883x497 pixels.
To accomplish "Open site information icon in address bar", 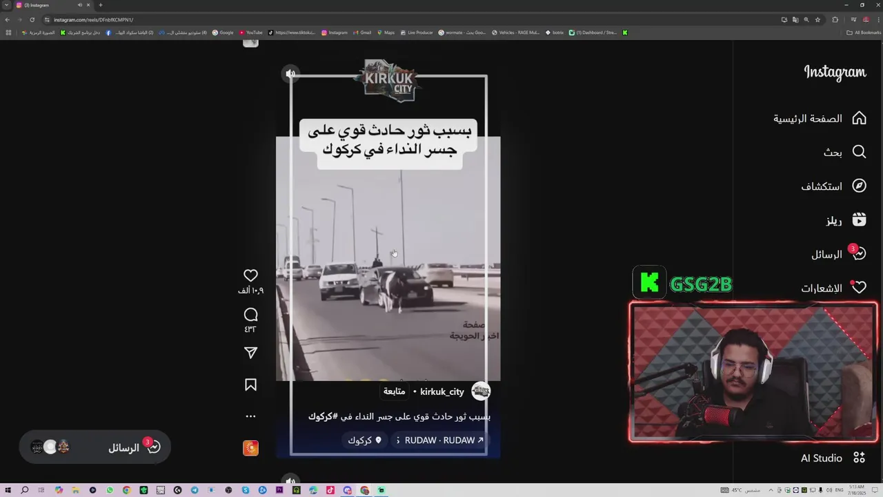I will pos(46,19).
